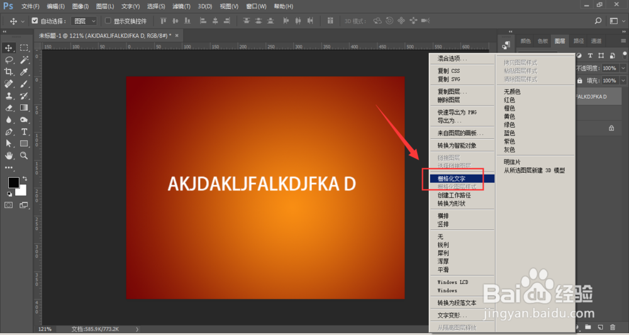This screenshot has width=629, height=335.
Task: Reset default foreground and background colors
Action: pos(9,194)
